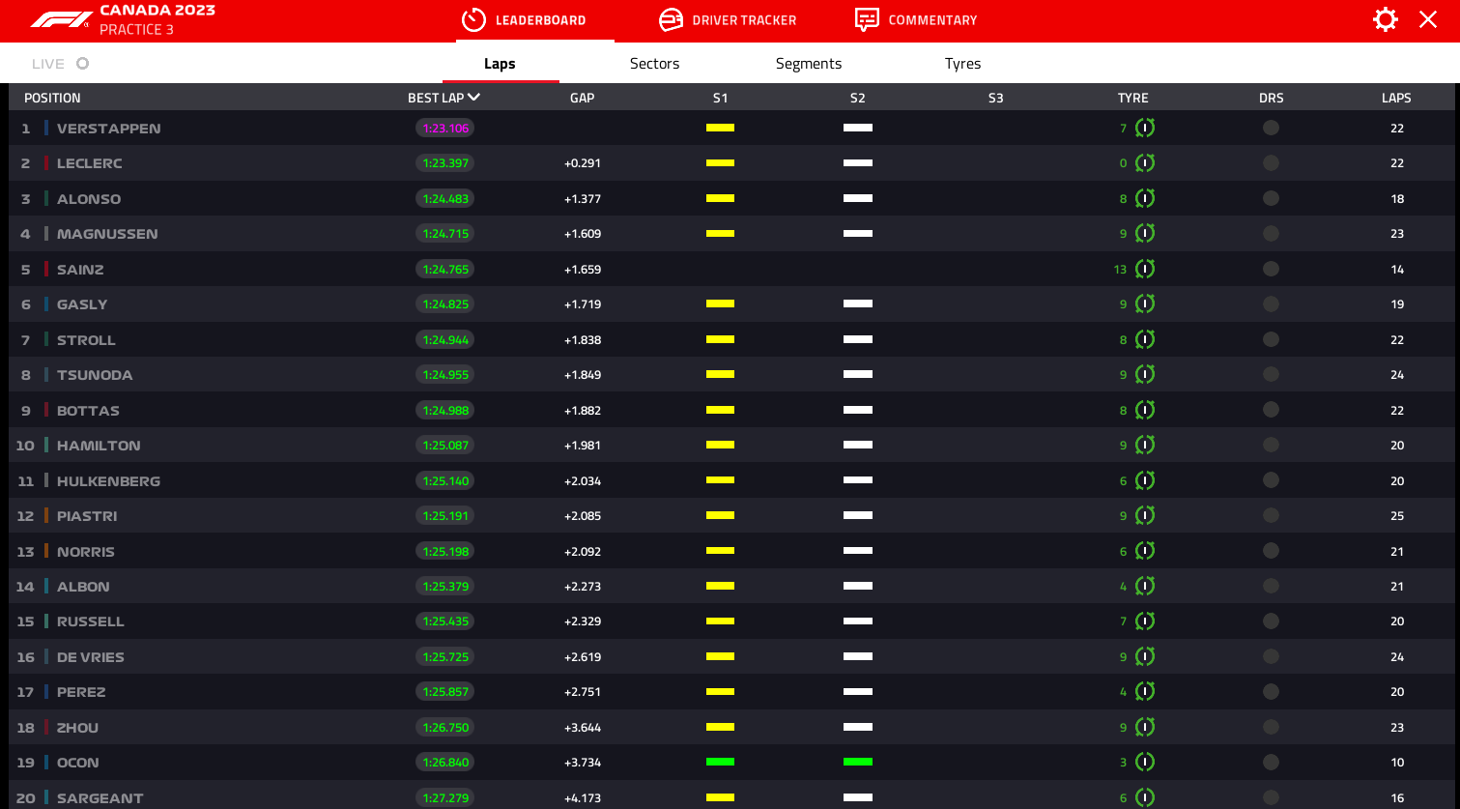
Task: Sort by Best Lap dropdown arrow
Action: coord(473,97)
